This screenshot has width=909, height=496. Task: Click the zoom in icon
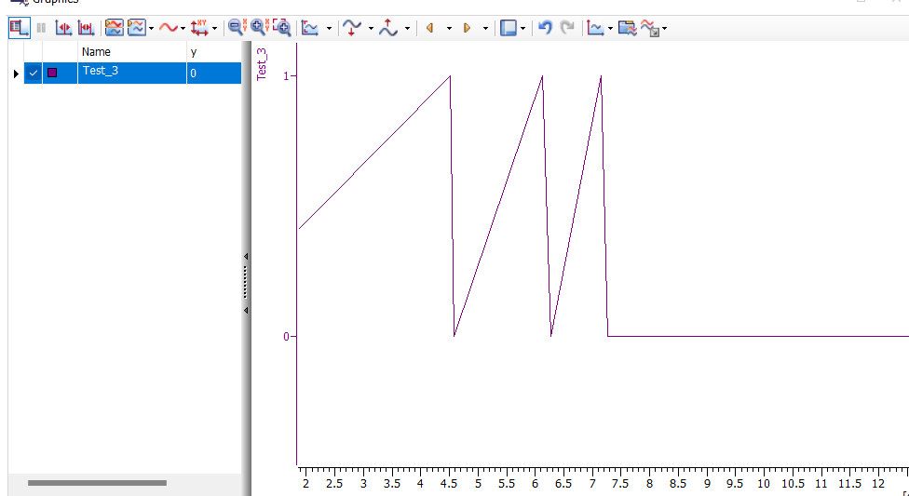coord(259,28)
